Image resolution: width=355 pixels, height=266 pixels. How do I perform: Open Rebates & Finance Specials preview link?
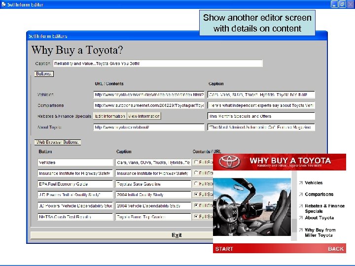click(324, 208)
